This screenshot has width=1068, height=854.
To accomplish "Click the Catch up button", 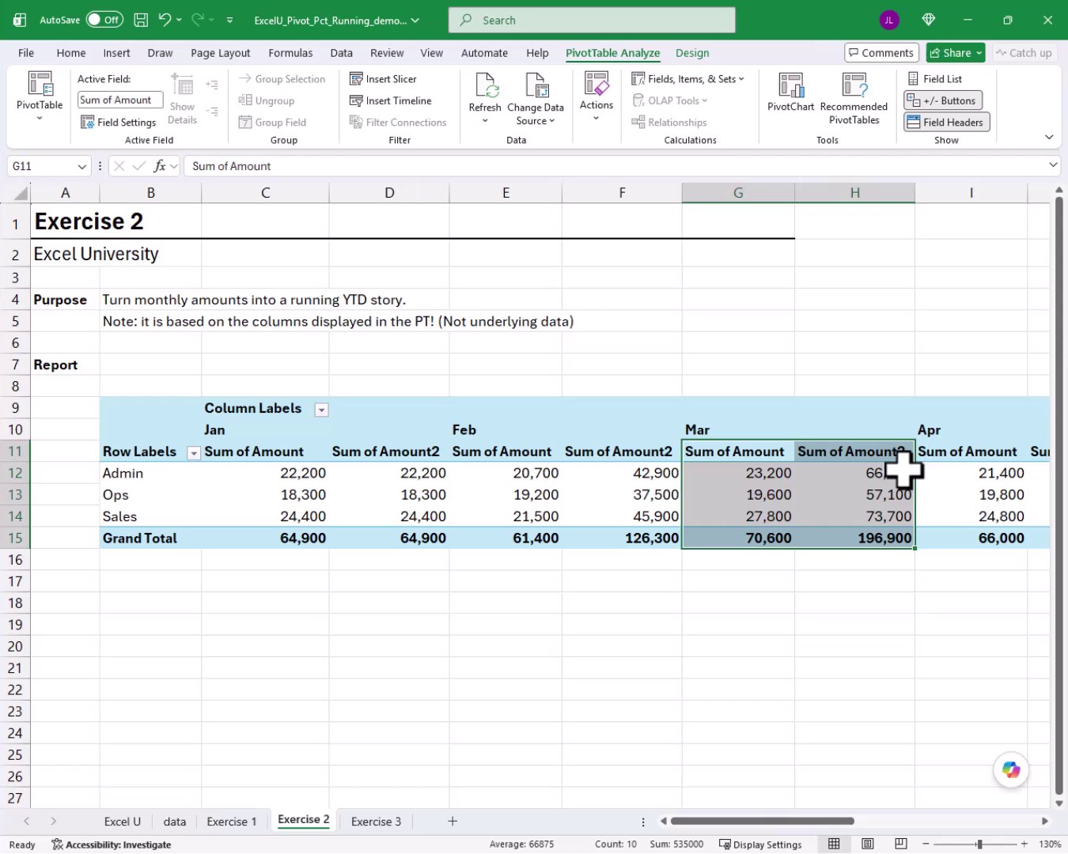I will (1024, 52).
